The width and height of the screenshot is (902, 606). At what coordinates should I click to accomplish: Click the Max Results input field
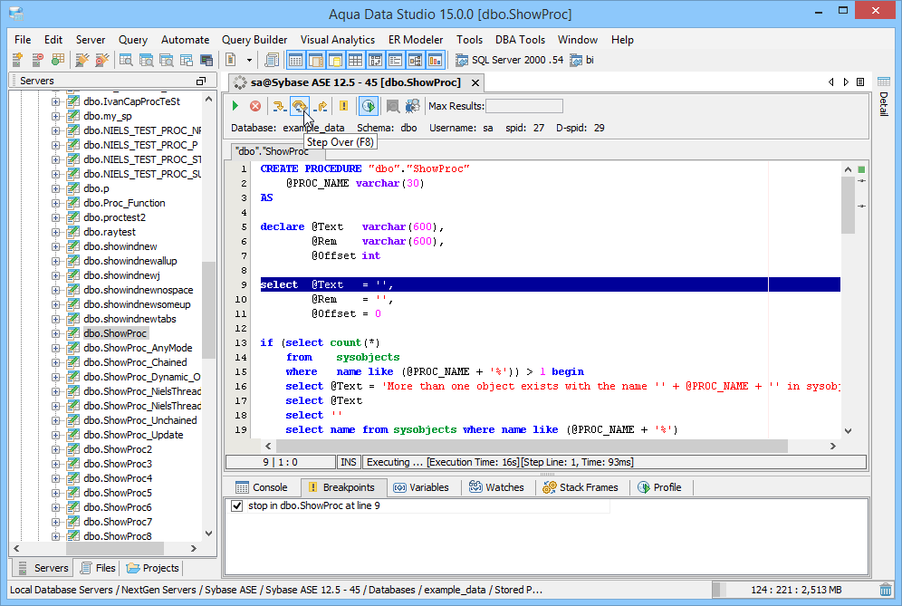click(x=524, y=106)
